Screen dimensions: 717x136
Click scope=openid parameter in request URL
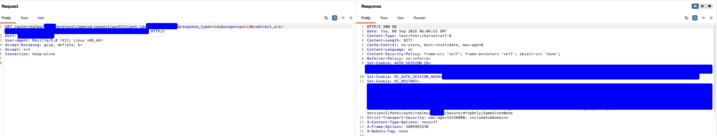pyautogui.click(x=237, y=27)
